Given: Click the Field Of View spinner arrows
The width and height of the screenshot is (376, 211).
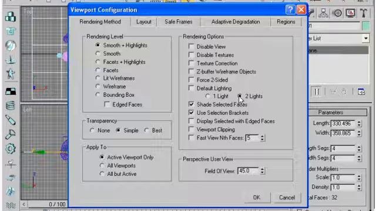Looking at the screenshot, I should tap(262, 171).
